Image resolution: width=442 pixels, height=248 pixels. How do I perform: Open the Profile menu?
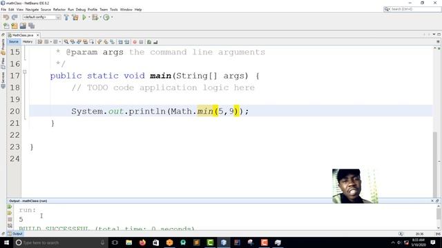[x=93, y=10]
